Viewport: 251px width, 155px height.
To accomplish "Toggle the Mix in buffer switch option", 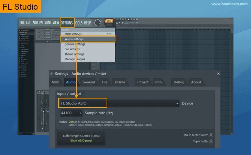I will (x=211, y=135).
